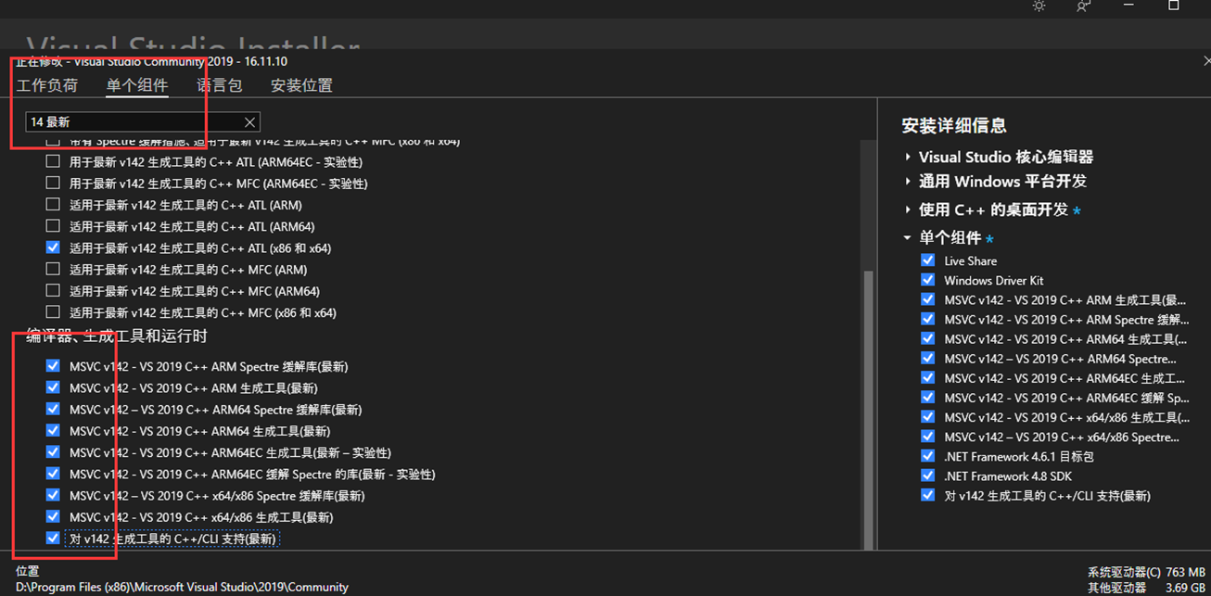The image size is (1211, 596).
Task: Go to the 安装位置 tab
Action: pyautogui.click(x=301, y=85)
